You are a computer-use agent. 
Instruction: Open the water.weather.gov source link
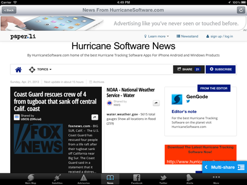(x=122, y=114)
